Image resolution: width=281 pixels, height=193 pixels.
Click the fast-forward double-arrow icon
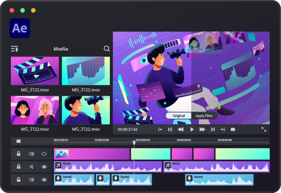tap(203, 130)
